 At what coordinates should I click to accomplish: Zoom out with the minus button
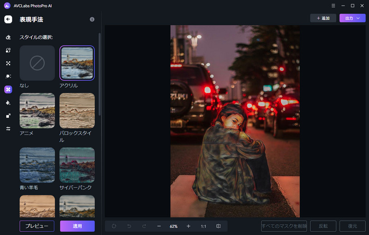159,226
